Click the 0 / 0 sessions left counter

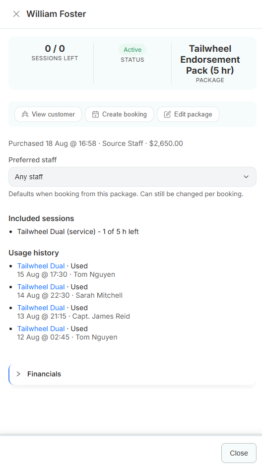pyautogui.click(x=55, y=48)
